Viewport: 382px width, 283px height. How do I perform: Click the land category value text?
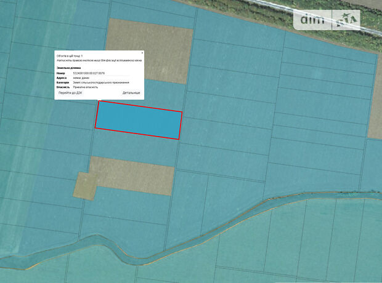click(101, 82)
